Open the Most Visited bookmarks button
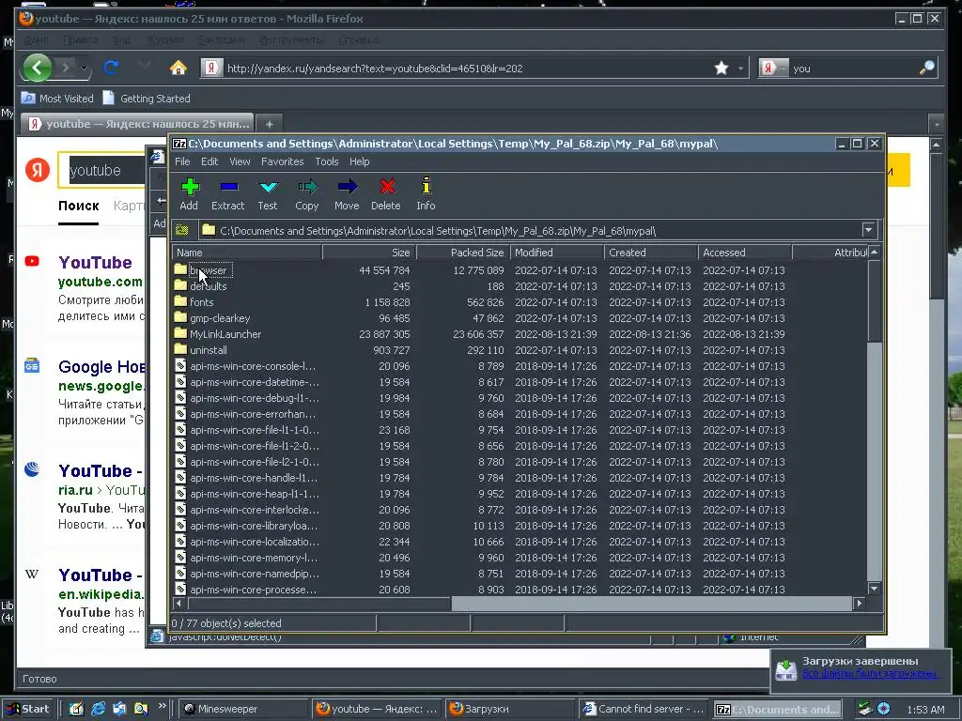962x721 pixels. 57,98
